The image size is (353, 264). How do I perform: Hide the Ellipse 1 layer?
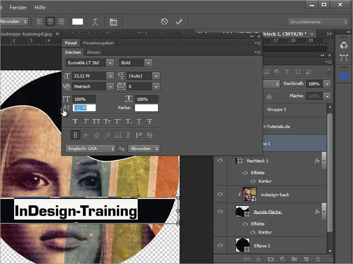pyautogui.click(x=220, y=245)
